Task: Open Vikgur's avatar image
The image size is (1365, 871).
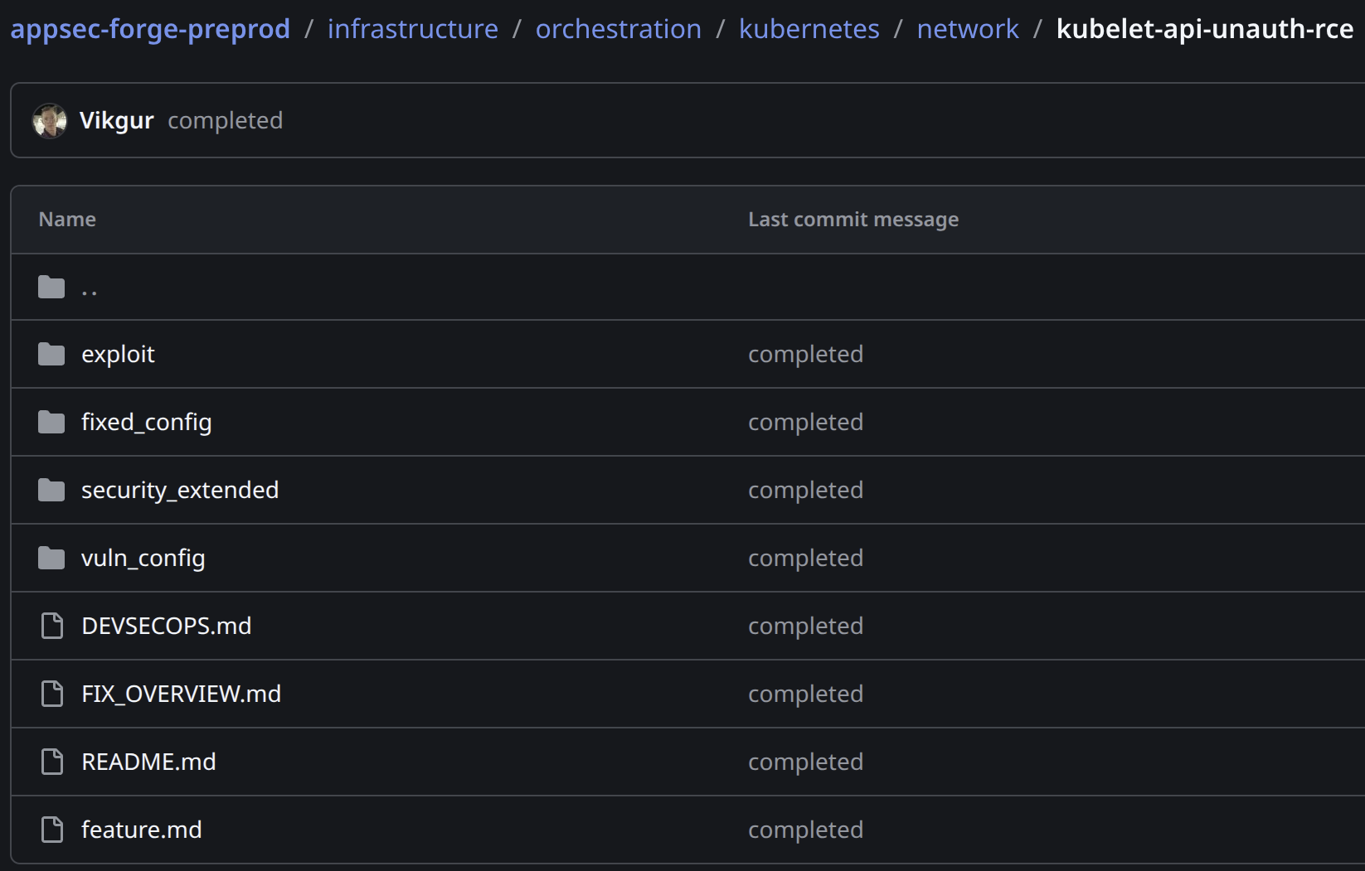Action: [x=50, y=121]
